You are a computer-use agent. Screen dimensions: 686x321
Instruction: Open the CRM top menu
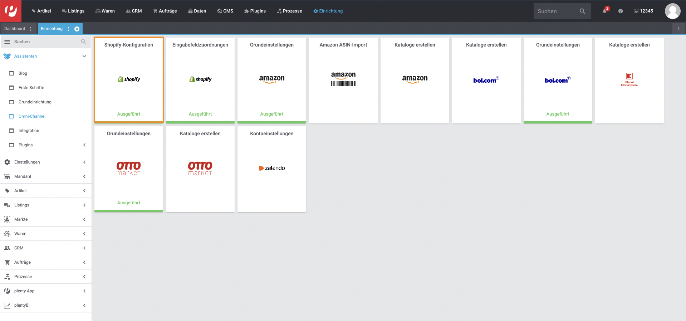(134, 11)
